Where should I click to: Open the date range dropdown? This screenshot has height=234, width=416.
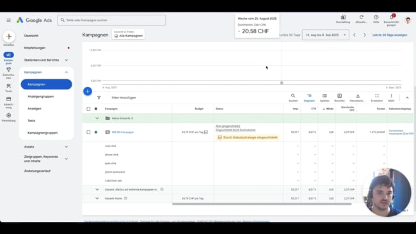(326, 35)
